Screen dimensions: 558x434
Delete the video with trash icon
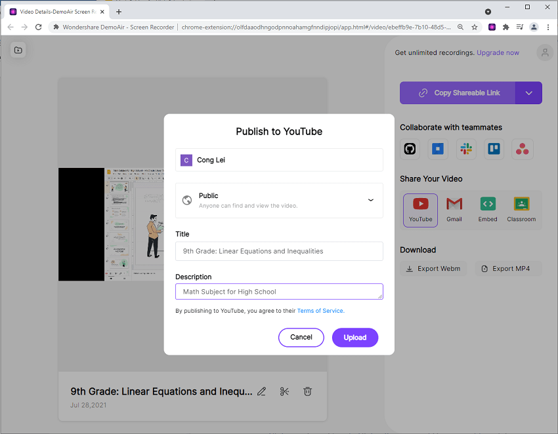coord(307,391)
